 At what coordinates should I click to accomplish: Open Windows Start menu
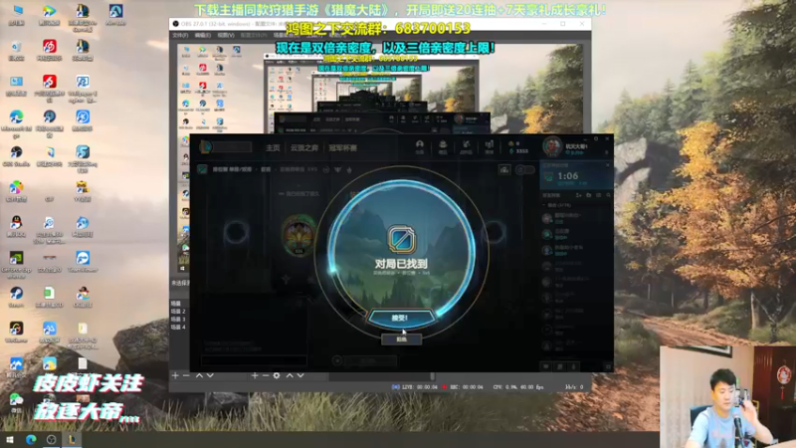click(10, 439)
